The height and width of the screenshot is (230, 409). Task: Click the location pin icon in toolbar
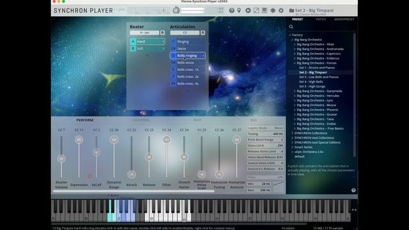click(239, 10)
